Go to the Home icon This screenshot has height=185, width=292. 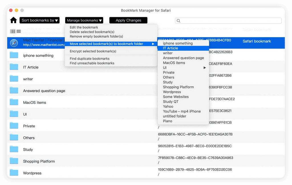point(13,20)
